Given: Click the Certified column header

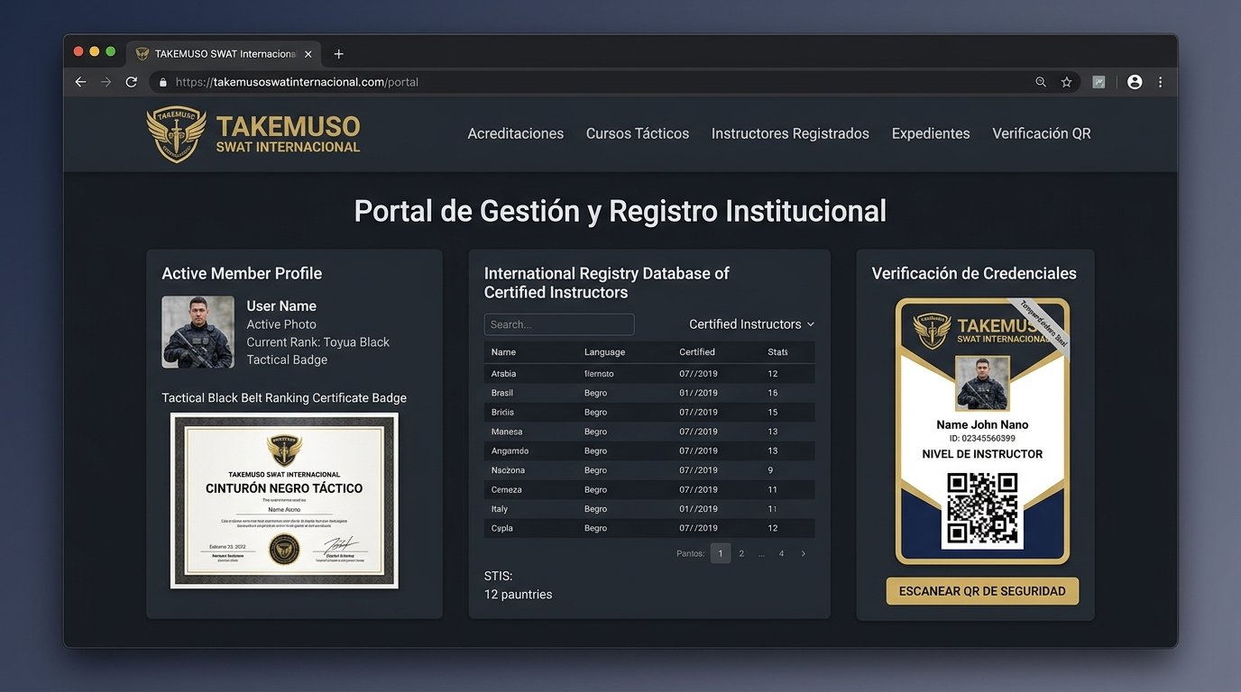Looking at the screenshot, I should pyautogui.click(x=697, y=351).
